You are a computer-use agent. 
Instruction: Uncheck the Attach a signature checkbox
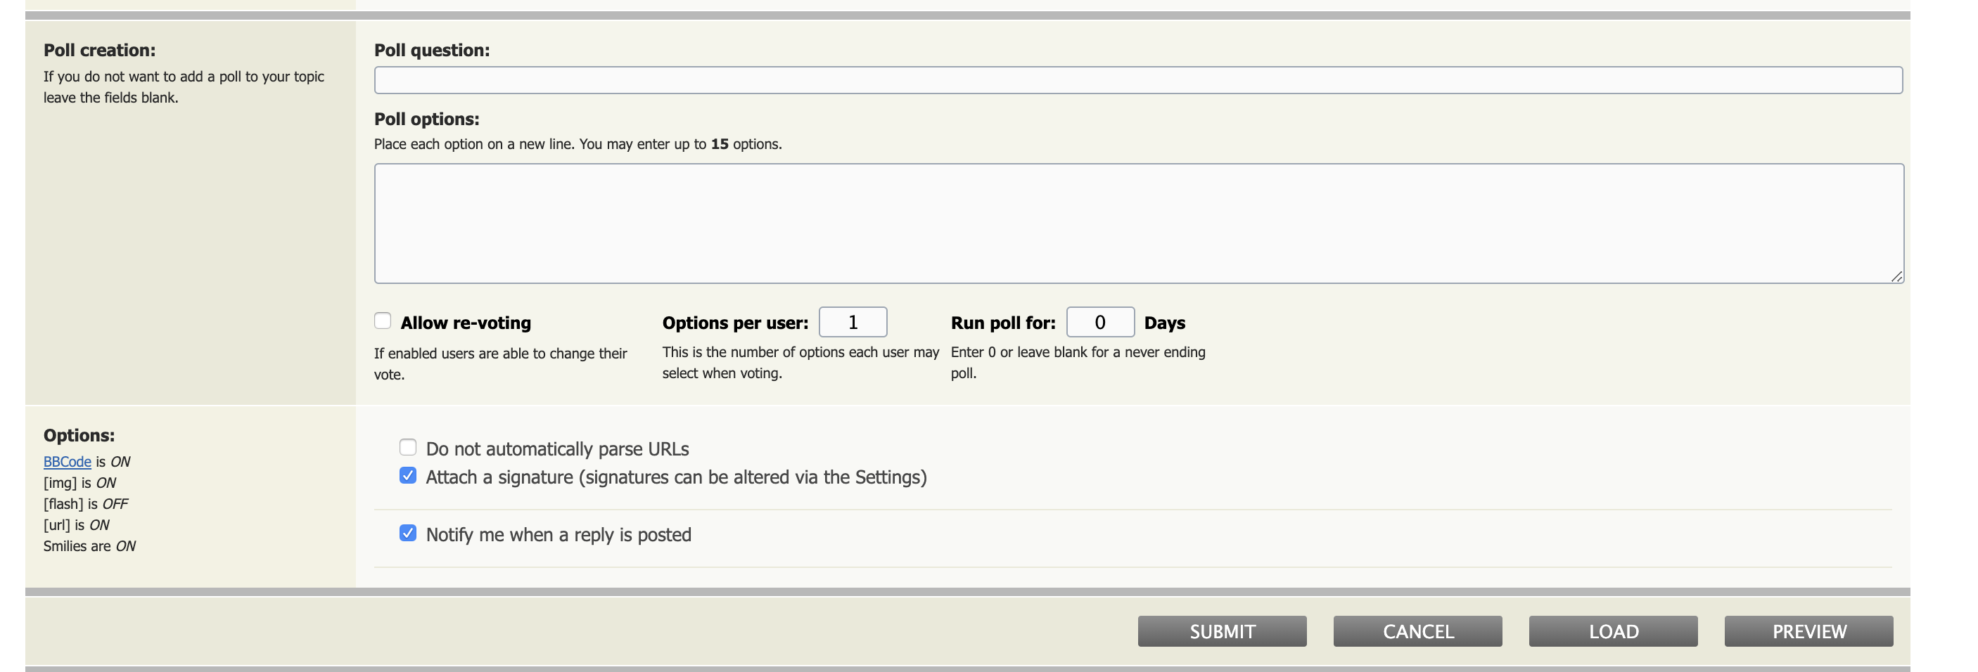[x=408, y=476]
